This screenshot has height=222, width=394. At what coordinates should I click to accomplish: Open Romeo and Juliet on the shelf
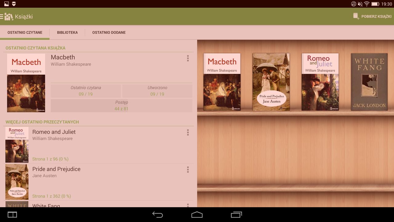[x=320, y=82]
